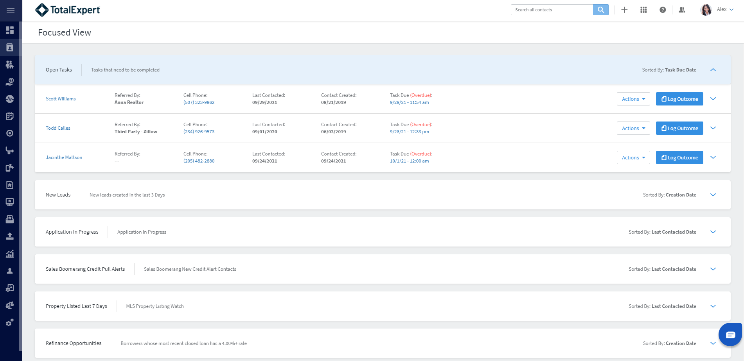Click the plus icon in the top bar

tap(624, 10)
